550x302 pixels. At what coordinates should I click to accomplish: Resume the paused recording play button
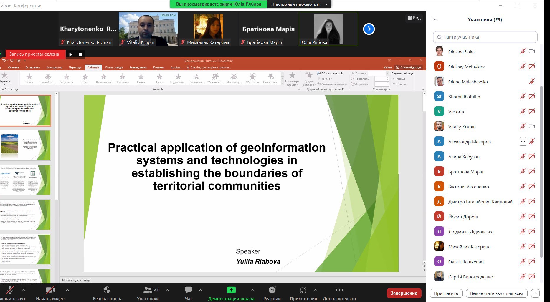coord(70,54)
